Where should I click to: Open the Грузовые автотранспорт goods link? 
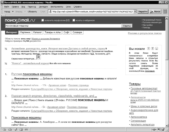144,88
